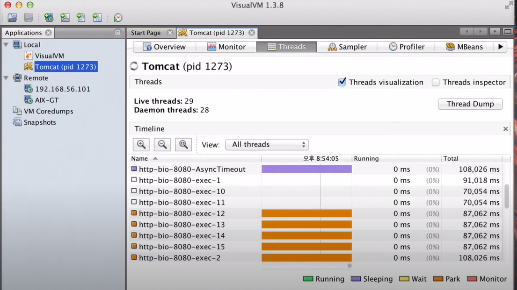This screenshot has width=517, height=290.
Task: Select remote host 192.168.56.101
Action: [x=63, y=89]
